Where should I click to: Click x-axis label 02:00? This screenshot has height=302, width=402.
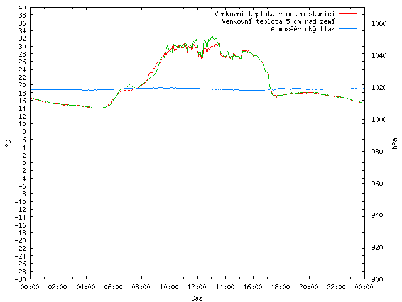(58, 287)
